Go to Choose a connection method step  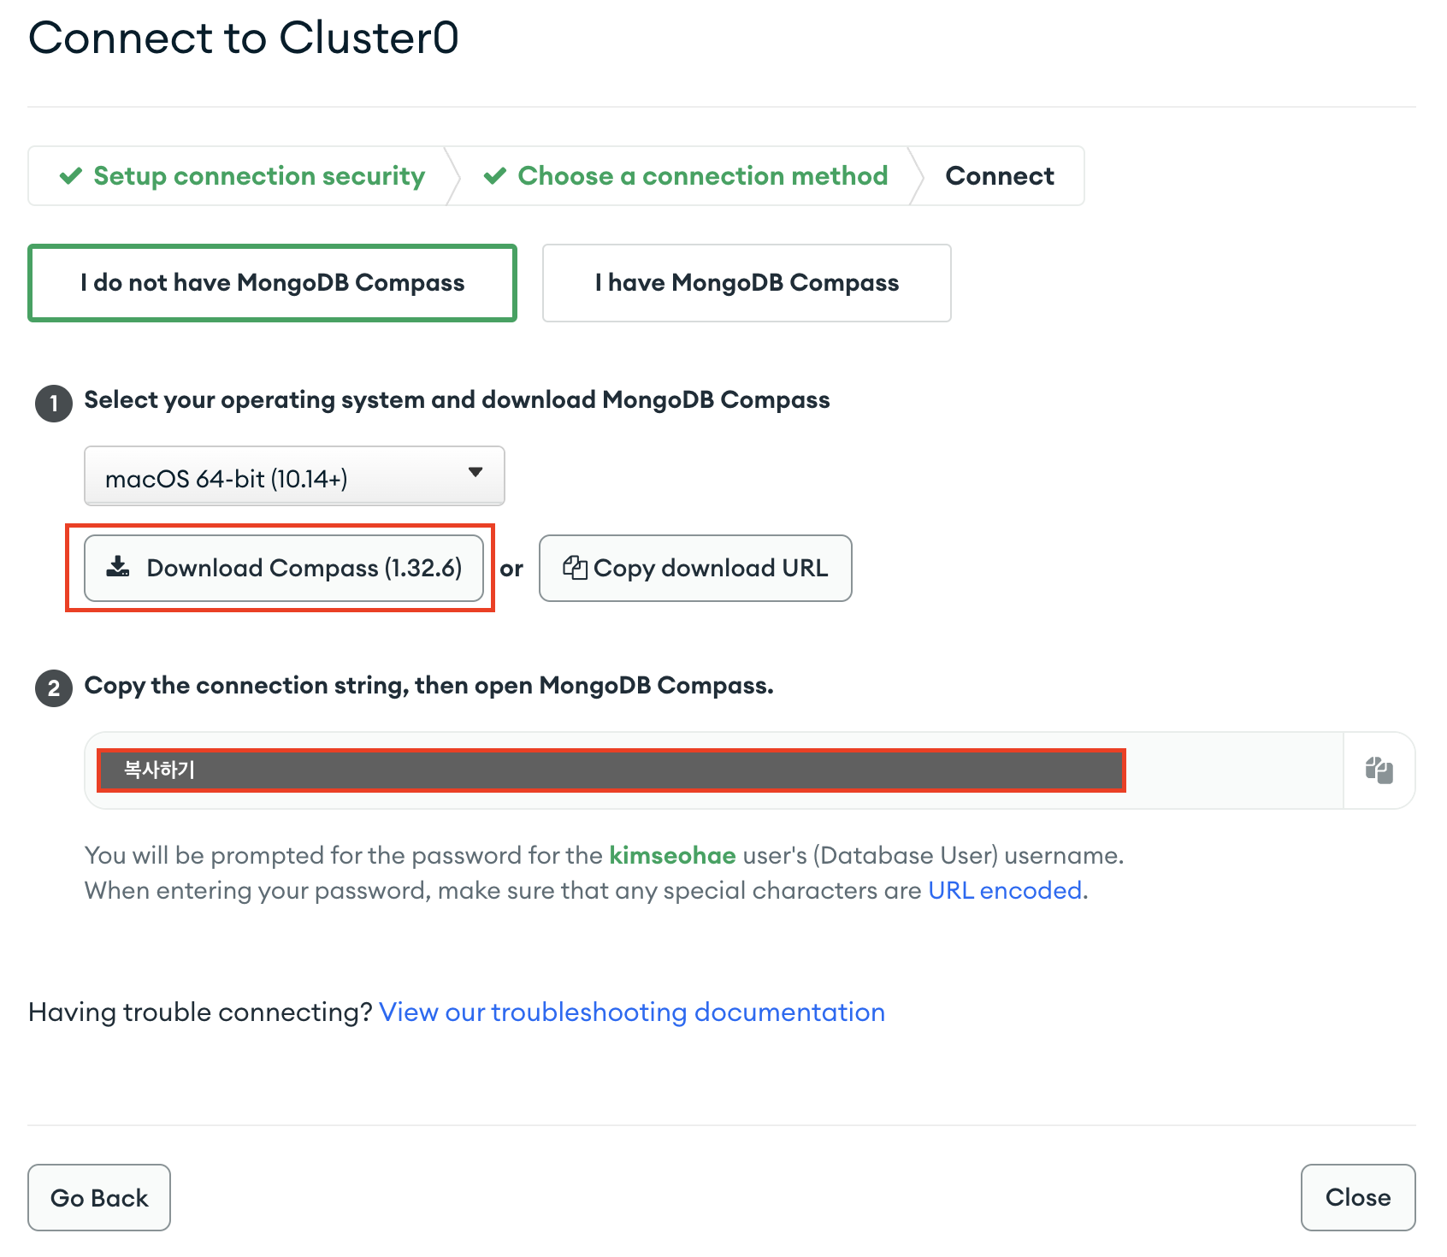click(x=686, y=176)
